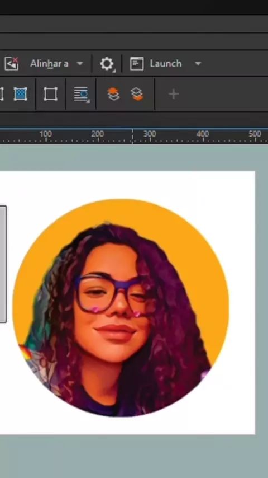Screen dimensions: 268x478
Task: Click the bring to front layers icon
Action: (x=113, y=94)
